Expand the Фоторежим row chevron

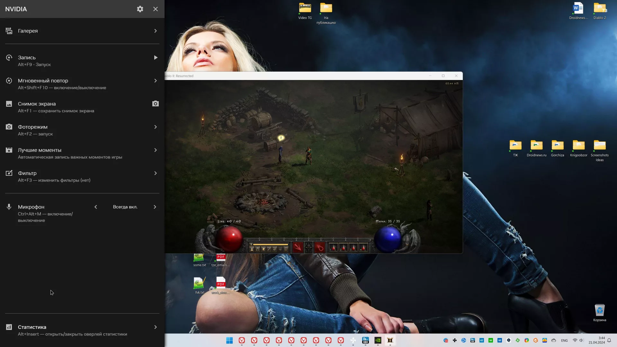click(156, 127)
